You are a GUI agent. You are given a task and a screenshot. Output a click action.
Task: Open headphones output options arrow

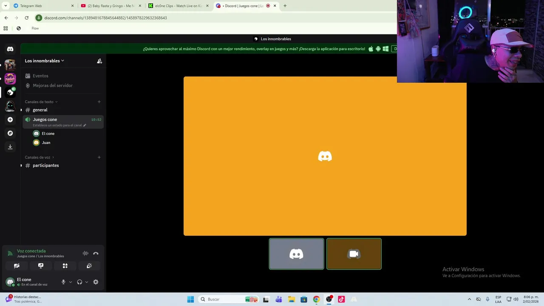[x=87, y=282]
